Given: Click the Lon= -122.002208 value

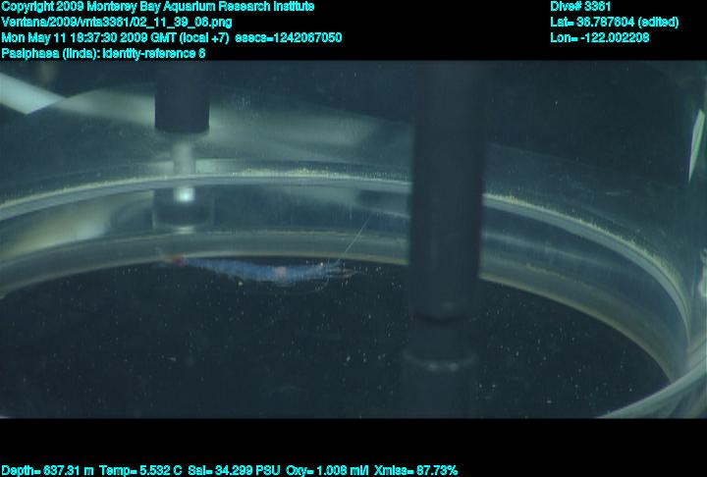Looking at the screenshot, I should [600, 37].
